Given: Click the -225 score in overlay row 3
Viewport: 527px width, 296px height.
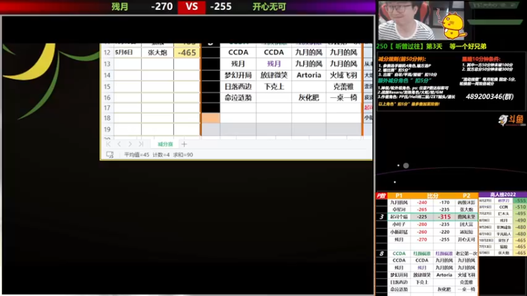Looking at the screenshot, I should [x=422, y=217].
